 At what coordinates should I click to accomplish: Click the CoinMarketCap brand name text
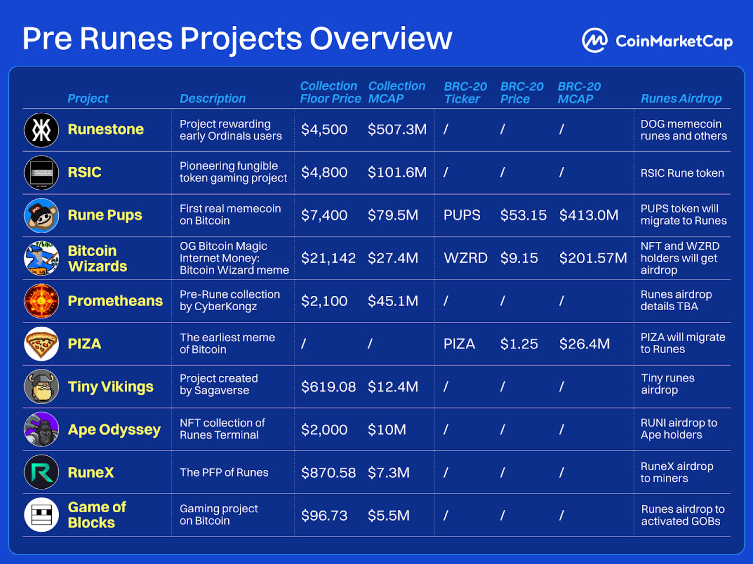click(674, 41)
